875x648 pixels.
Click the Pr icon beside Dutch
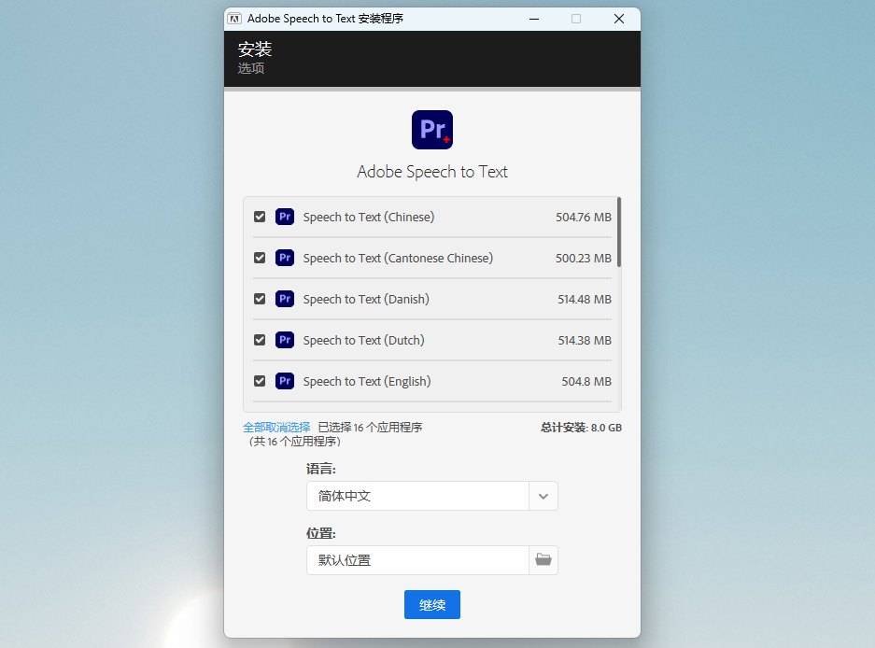[285, 340]
